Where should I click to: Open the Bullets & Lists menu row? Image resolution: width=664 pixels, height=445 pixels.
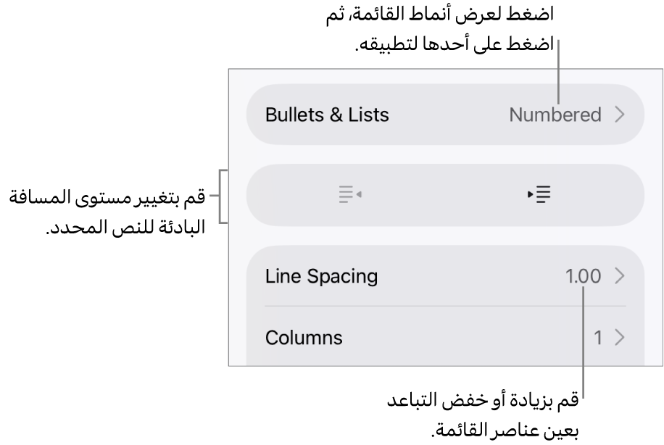[445, 115]
